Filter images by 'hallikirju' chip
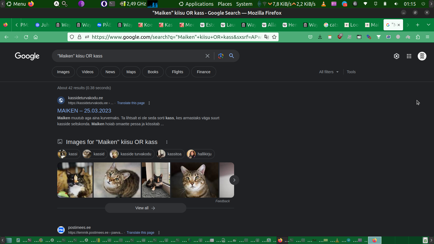The image size is (434, 244). tap(201, 154)
